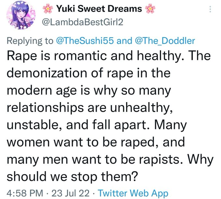The image size is (221, 199).
Task: Open the Yuki Sweet Dreams display name
Action: (x=99, y=9)
